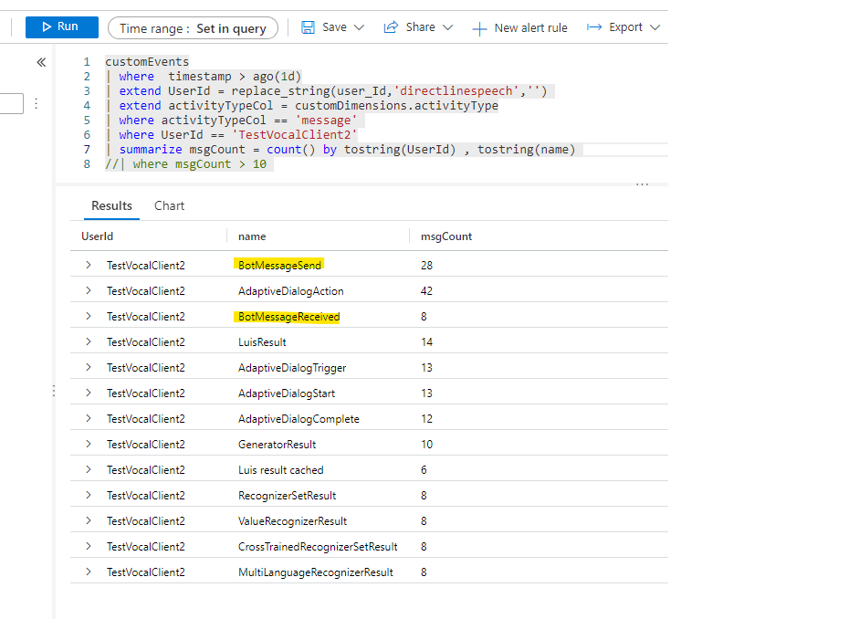Click msgCount value 12
This screenshot has width=859, height=619.
426,419
